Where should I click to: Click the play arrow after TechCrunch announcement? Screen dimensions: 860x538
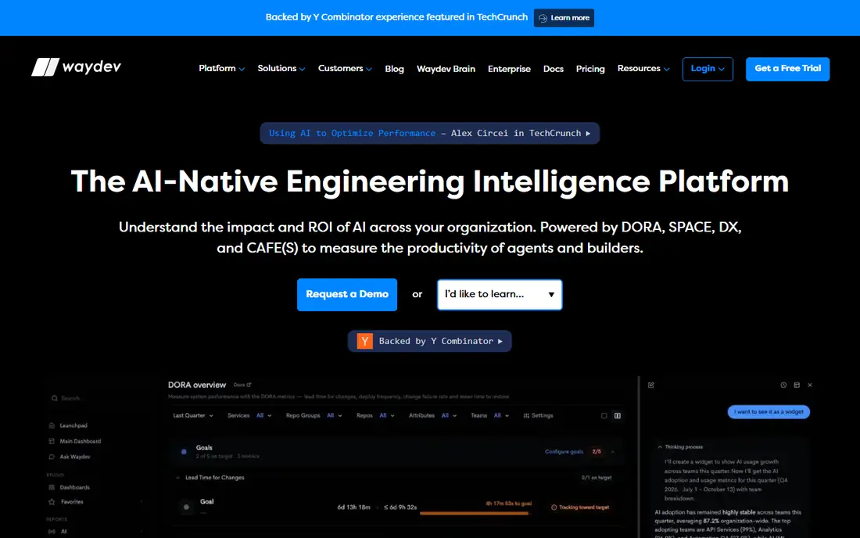[588, 133]
